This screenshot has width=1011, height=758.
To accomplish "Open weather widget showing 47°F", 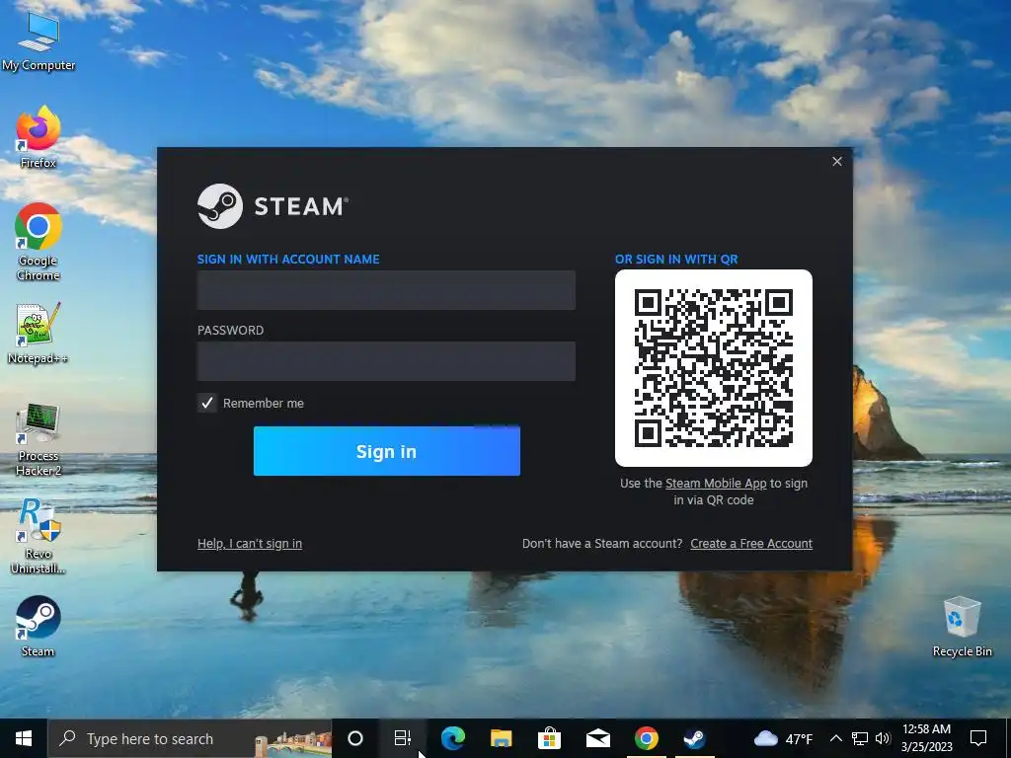I will pos(783,738).
